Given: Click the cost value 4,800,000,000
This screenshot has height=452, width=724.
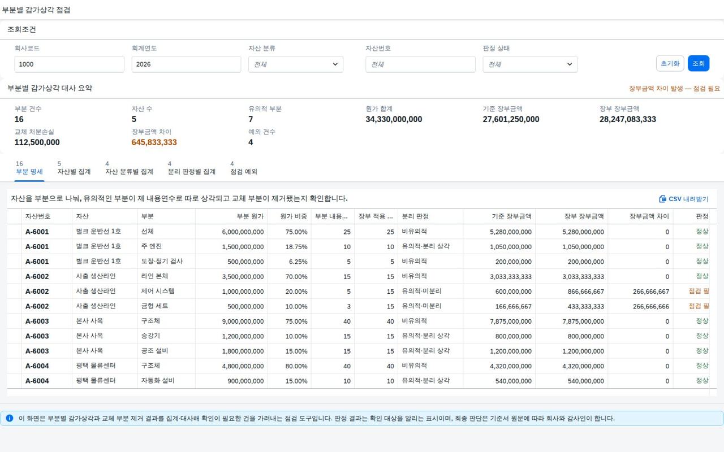Looking at the screenshot, I should pyautogui.click(x=243, y=366).
